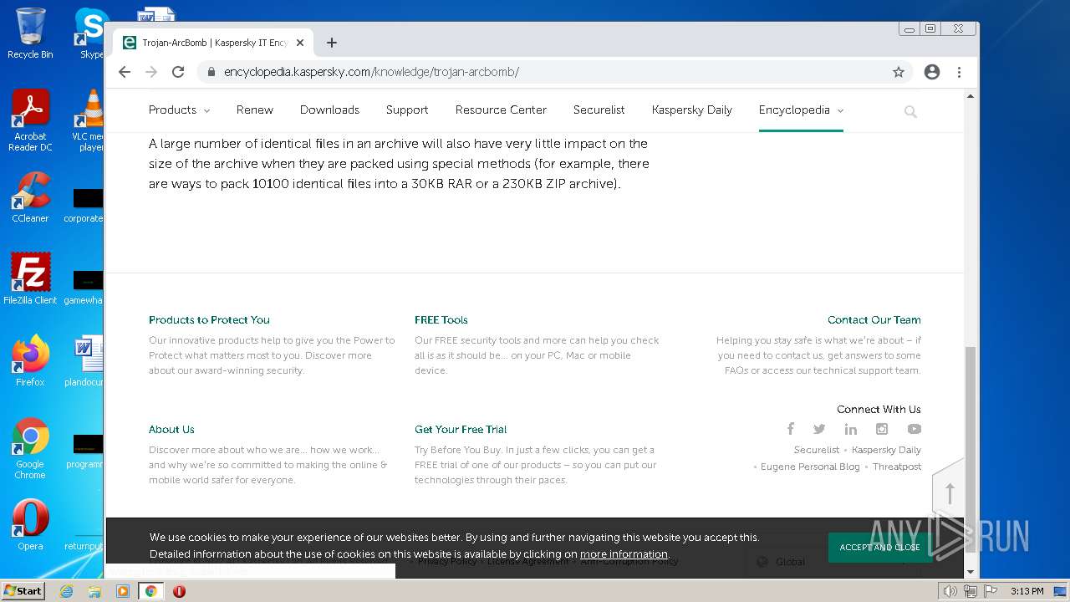The height and width of the screenshot is (602, 1070).
Task: Launch Firefox from the desktop
Action: point(30,361)
